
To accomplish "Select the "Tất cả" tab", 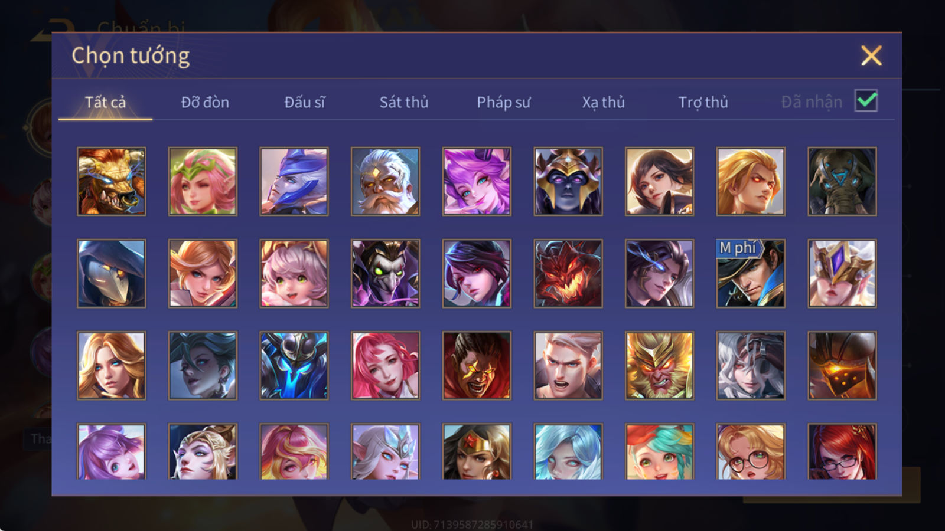I will (x=105, y=102).
